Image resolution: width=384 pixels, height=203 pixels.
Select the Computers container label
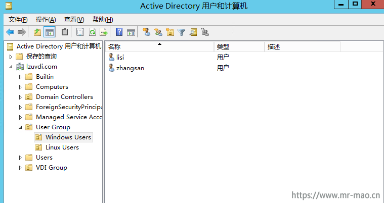[x=52, y=87]
